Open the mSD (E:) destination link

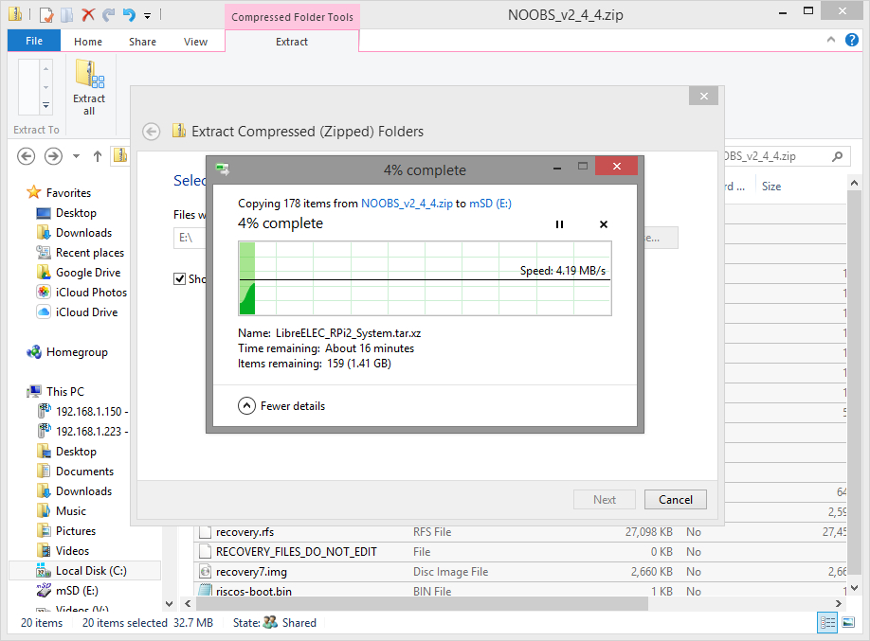(491, 204)
